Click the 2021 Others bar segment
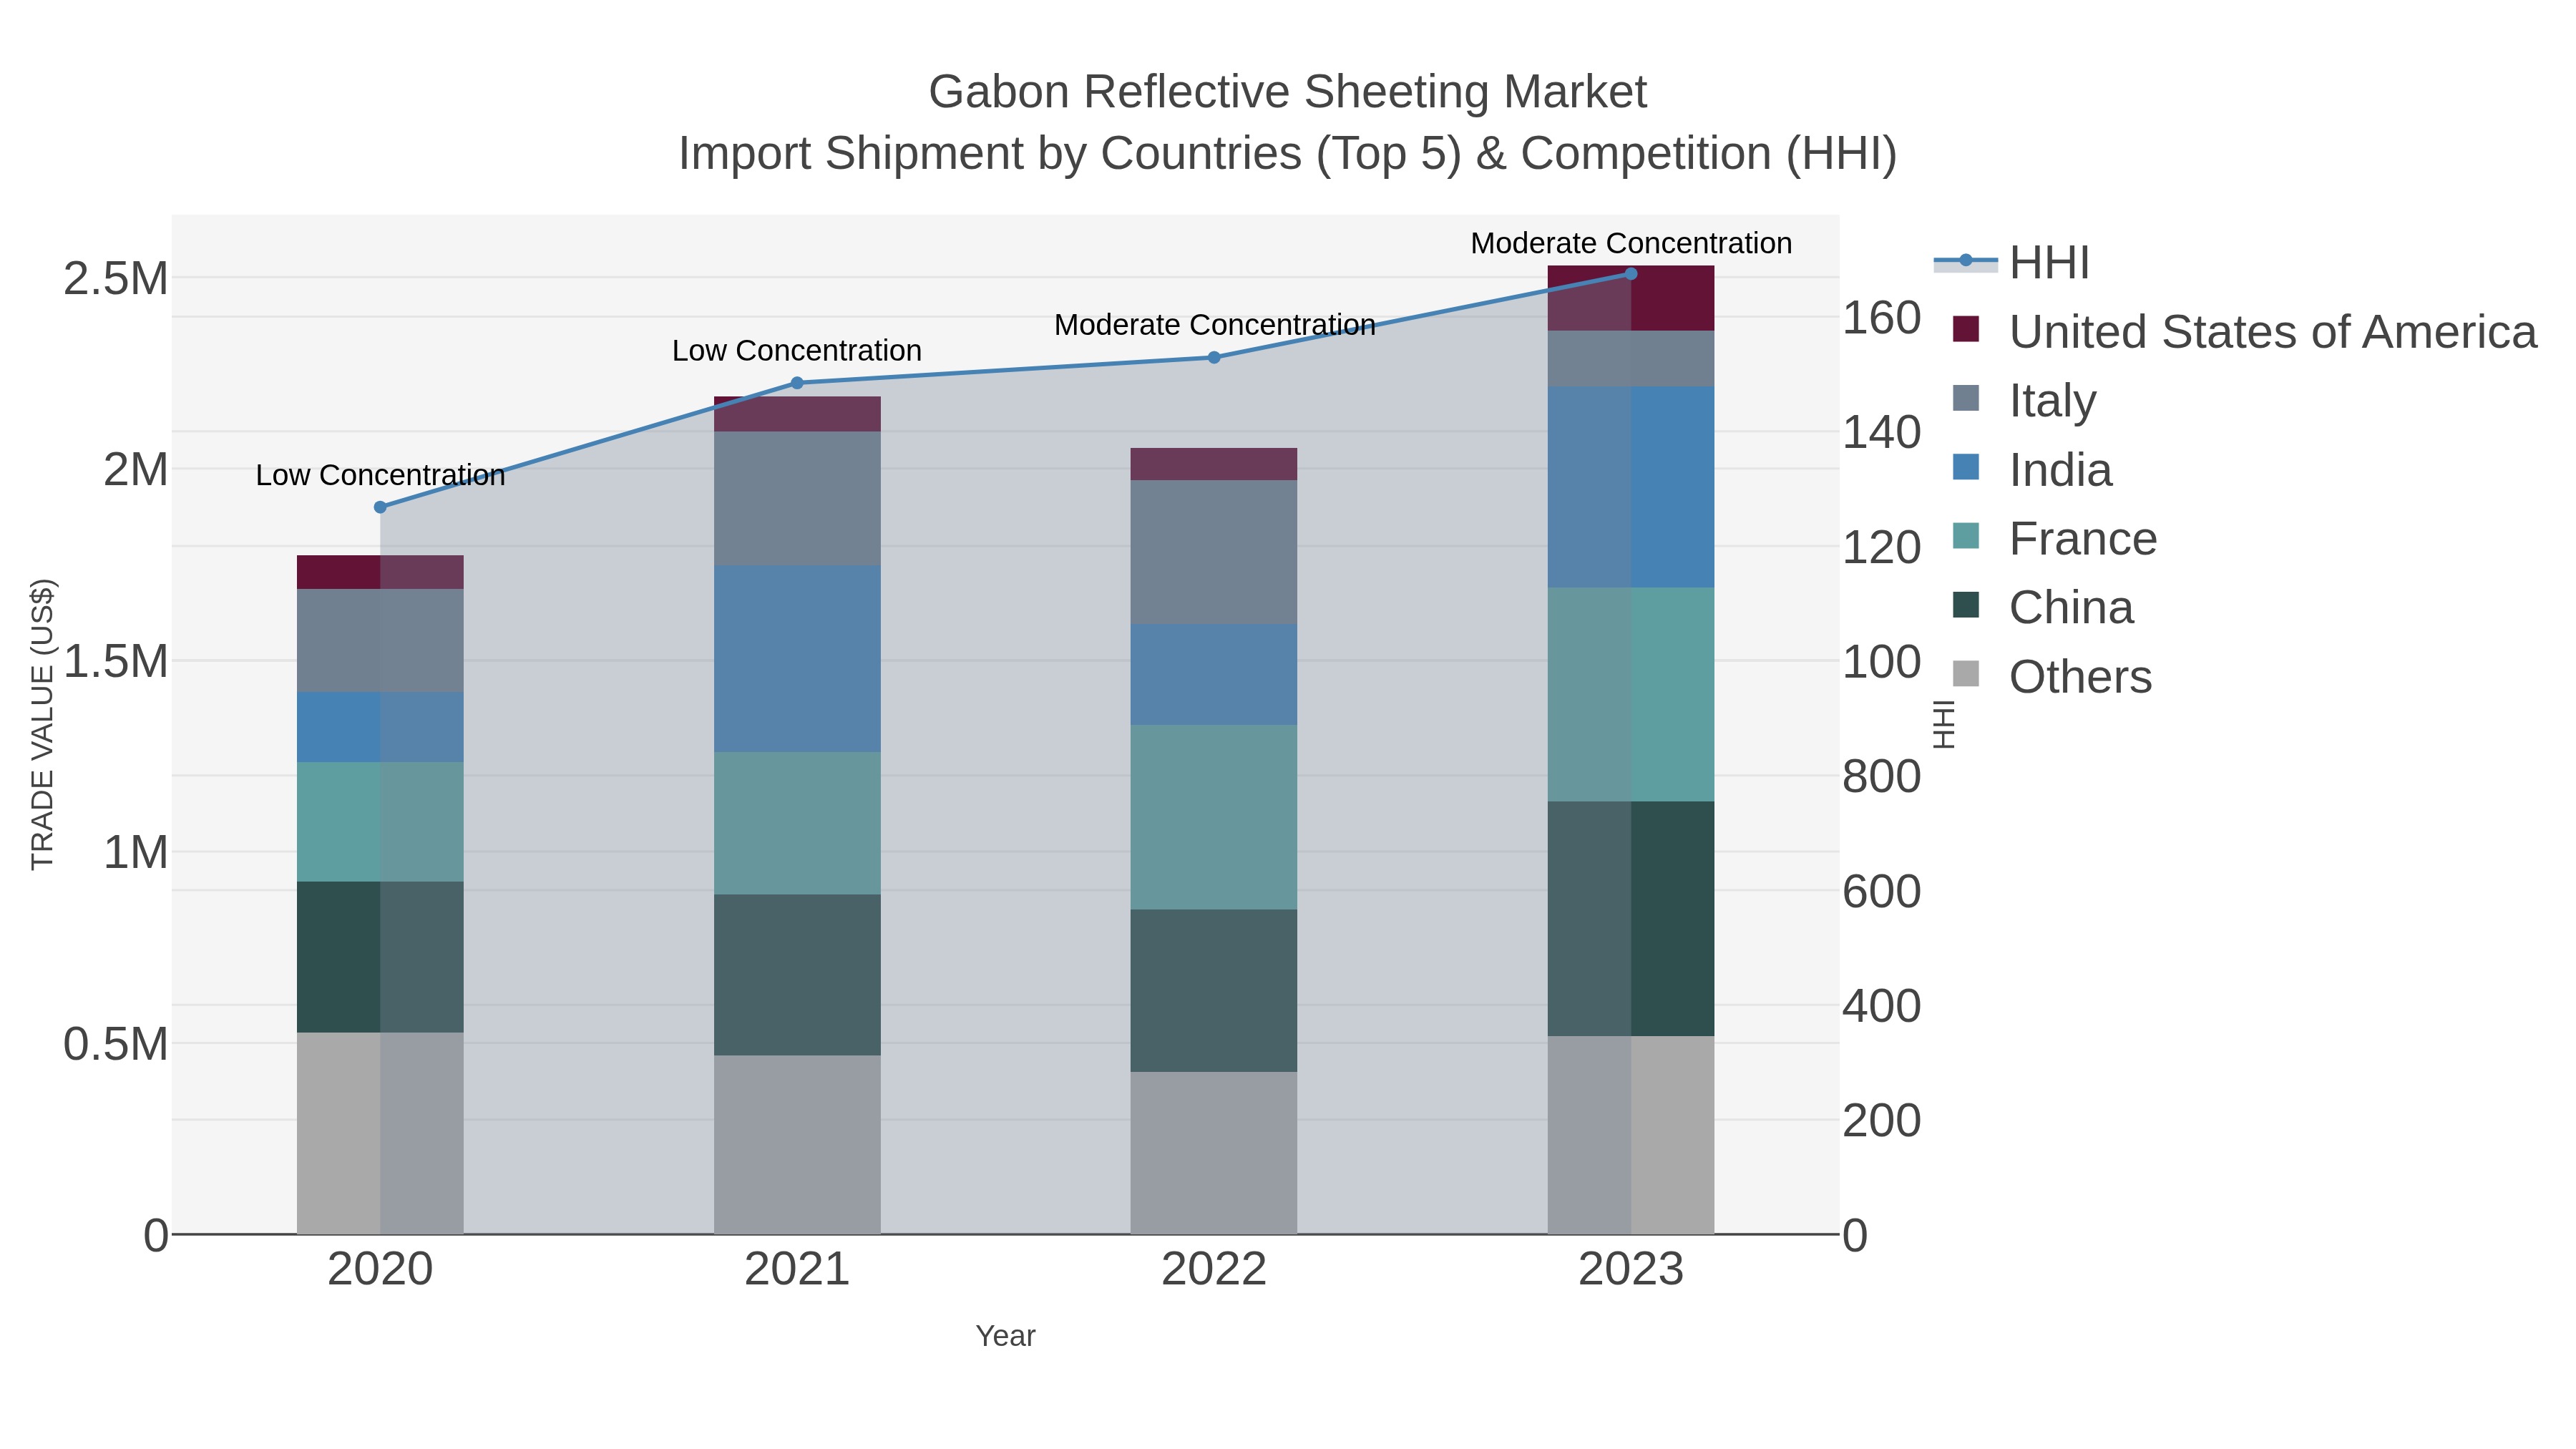Screen dimensions: 2576x1449 click(x=797, y=1145)
